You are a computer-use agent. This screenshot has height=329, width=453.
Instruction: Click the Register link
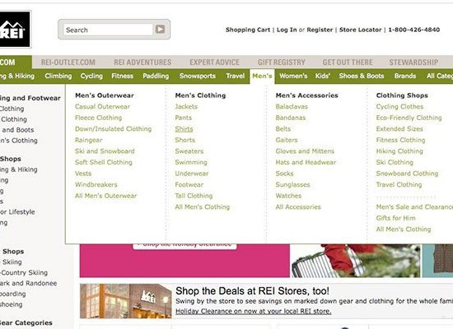point(320,30)
